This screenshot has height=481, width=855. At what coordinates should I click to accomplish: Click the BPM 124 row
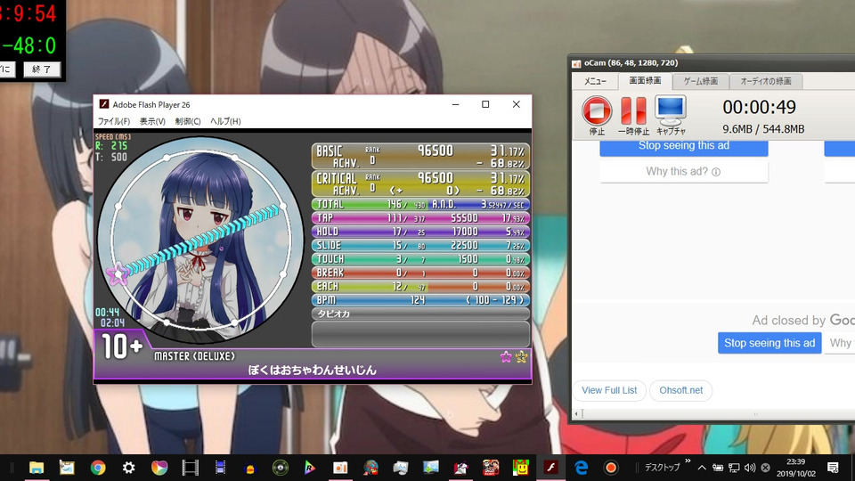(x=420, y=300)
